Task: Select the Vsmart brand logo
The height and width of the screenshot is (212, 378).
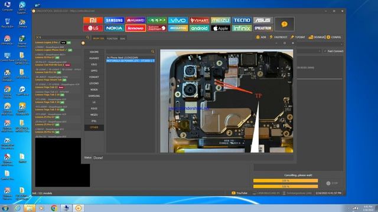Action: pyautogui.click(x=199, y=21)
